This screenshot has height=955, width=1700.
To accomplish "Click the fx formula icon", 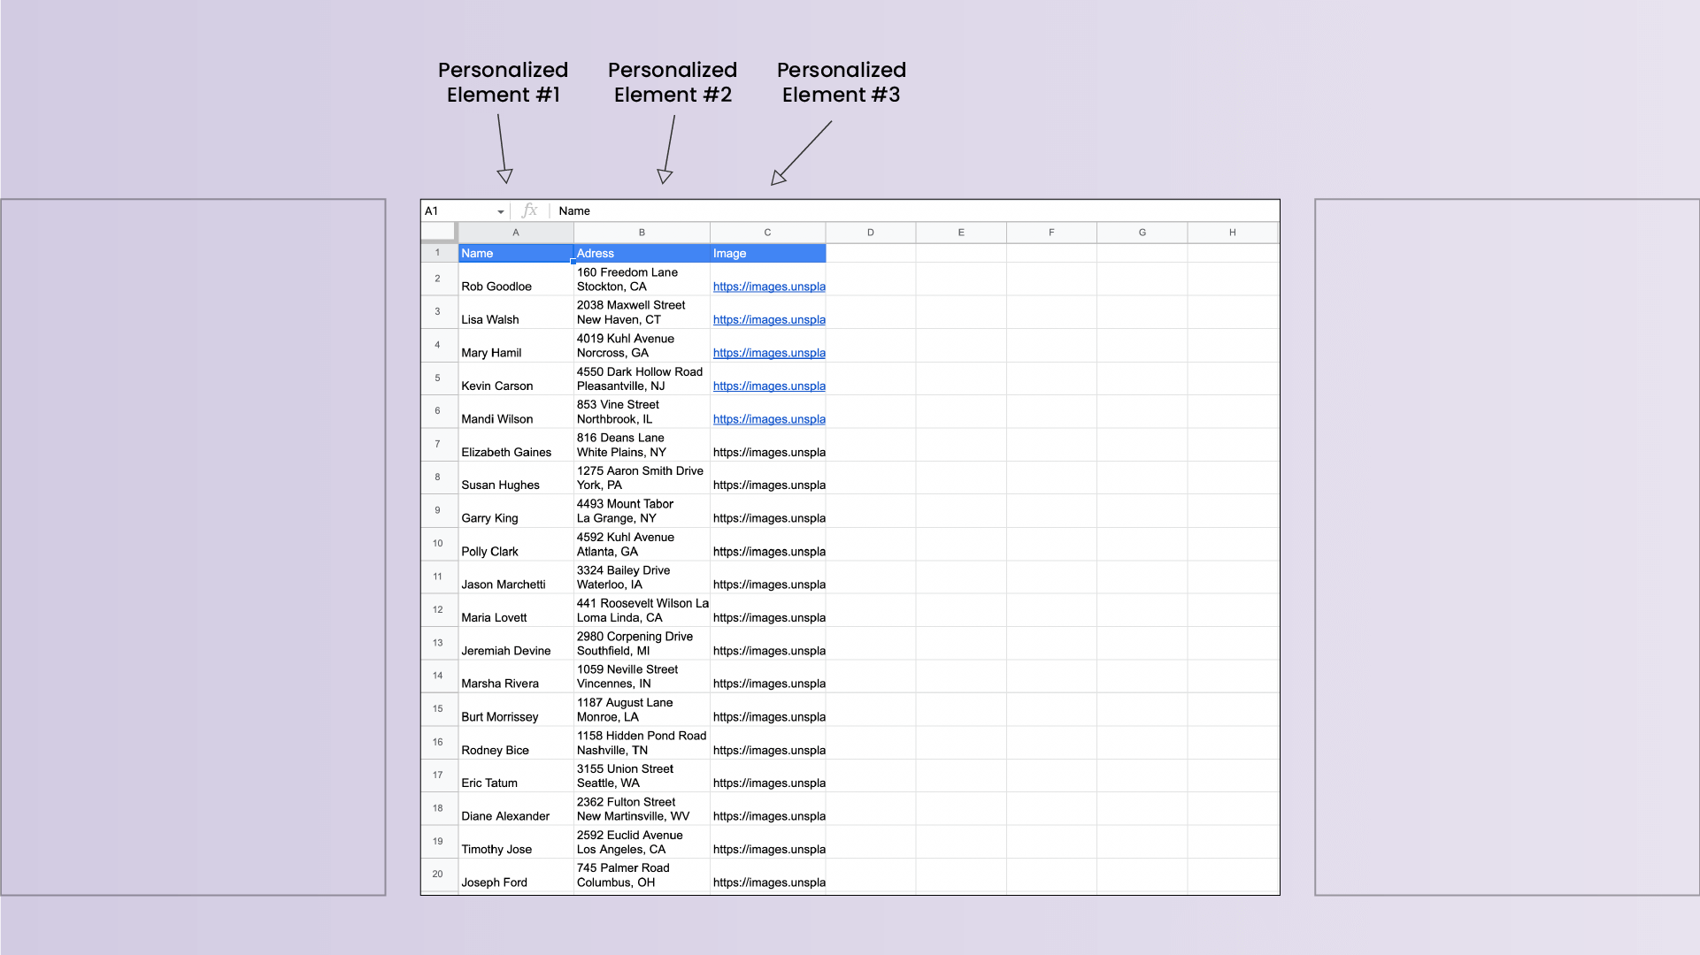I will (529, 210).
